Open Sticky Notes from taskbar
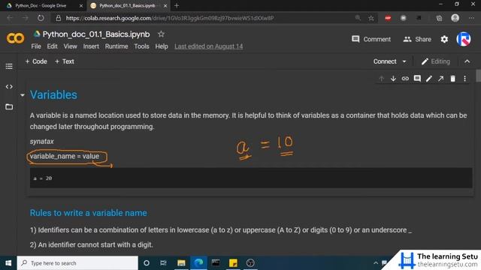The height and width of the screenshot is (270, 481). point(233,263)
